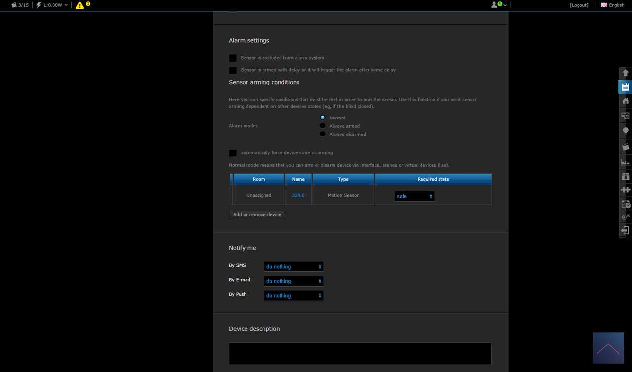Click the home icon in right sidebar
This screenshot has height=372, width=632.
click(x=625, y=101)
